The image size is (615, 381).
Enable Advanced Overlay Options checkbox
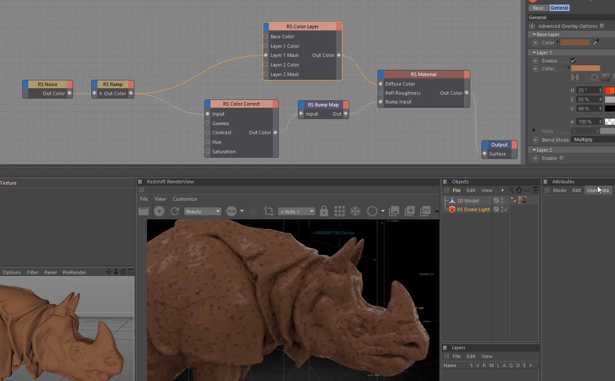coord(602,26)
